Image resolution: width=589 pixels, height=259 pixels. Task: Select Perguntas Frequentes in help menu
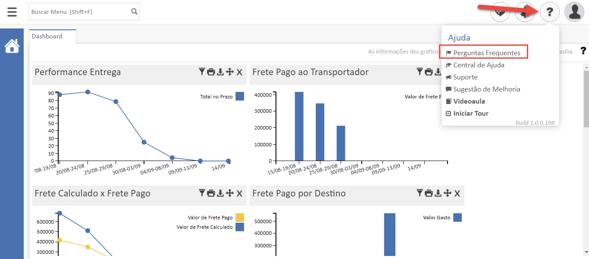486,53
